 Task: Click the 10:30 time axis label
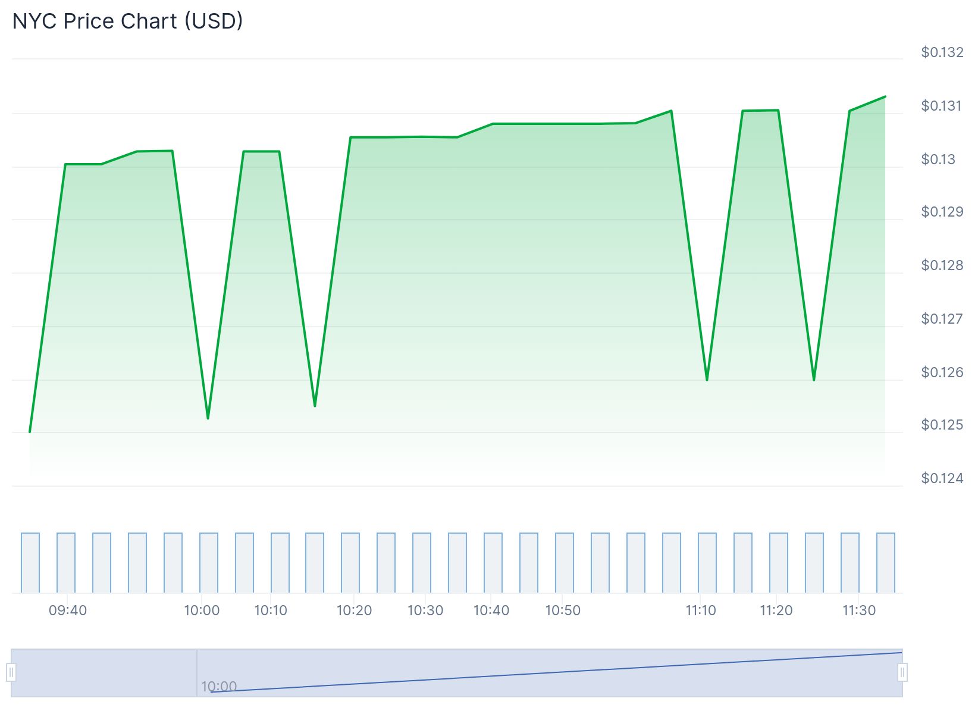[424, 609]
